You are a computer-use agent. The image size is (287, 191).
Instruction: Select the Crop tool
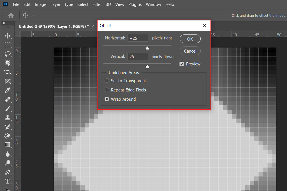pyautogui.click(x=8, y=72)
